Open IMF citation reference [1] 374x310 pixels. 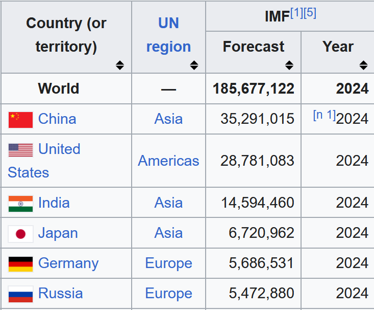296,13
